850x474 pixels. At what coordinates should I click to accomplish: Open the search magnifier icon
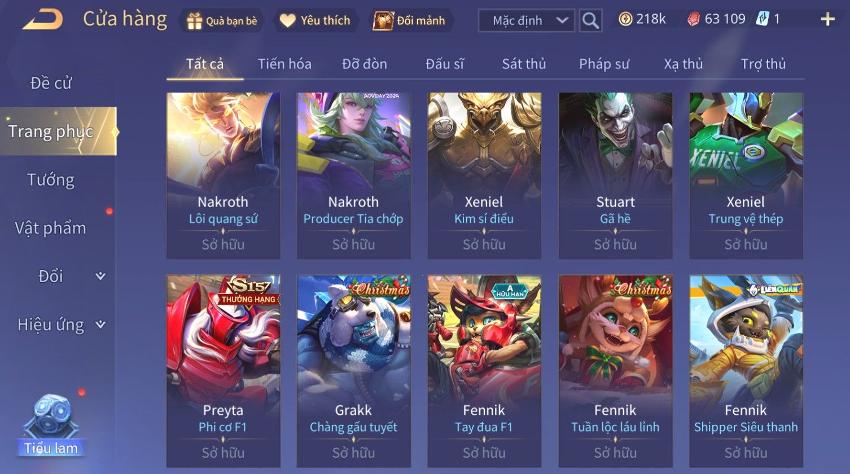point(590,21)
